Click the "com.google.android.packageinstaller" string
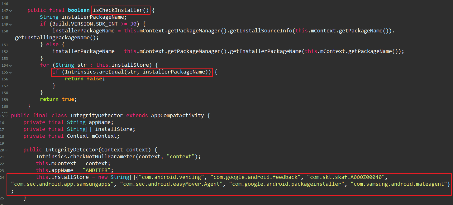This screenshot has height=205, width=453. (x=287, y=184)
